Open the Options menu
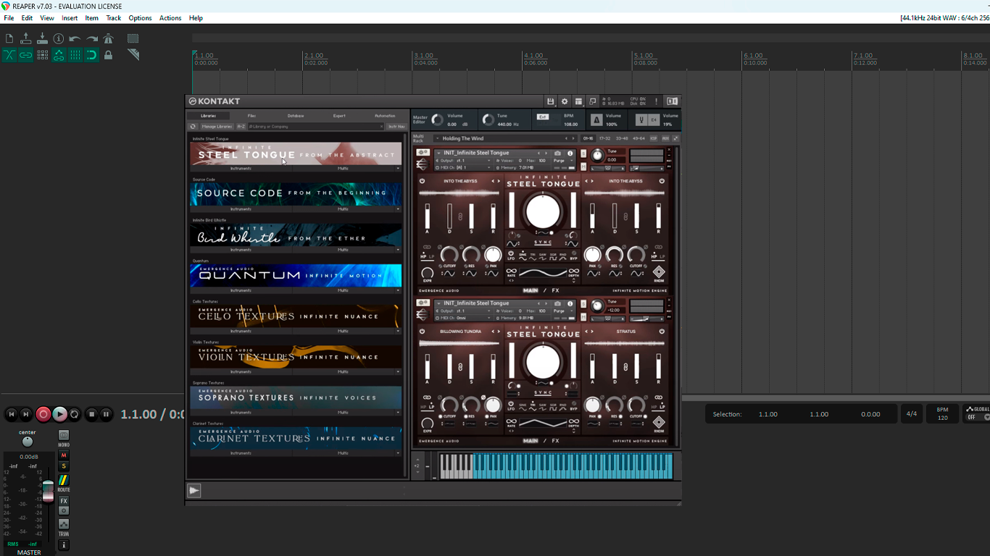Screen dimensions: 990x556 (140, 18)
